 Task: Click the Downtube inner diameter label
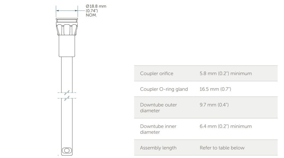point(158,129)
